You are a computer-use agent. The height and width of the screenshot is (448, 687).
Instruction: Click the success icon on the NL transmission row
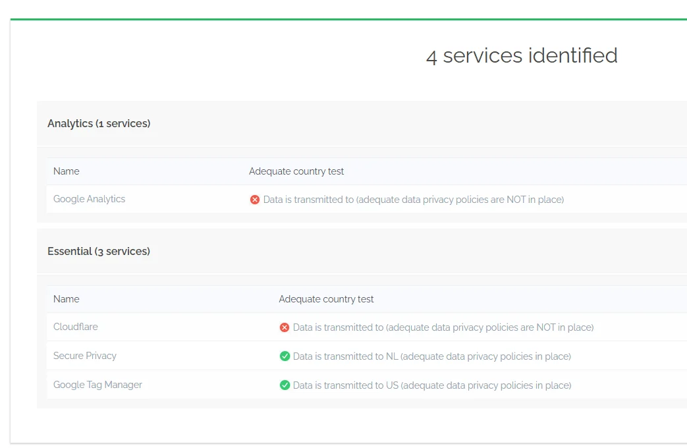285,356
